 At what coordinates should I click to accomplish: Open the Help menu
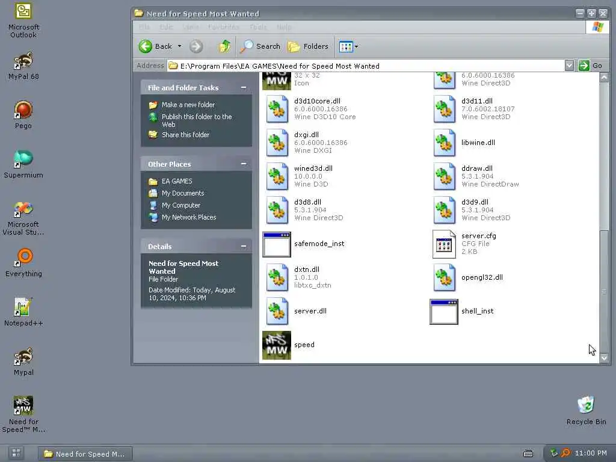(284, 27)
